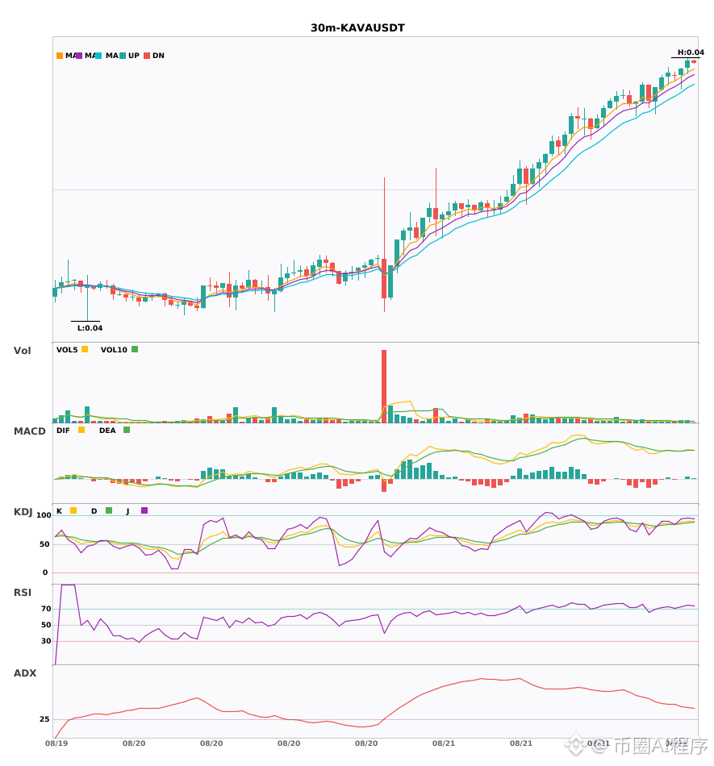This screenshot has width=714, height=766.
Task: Click the tallest red volume bar
Action: [384, 386]
